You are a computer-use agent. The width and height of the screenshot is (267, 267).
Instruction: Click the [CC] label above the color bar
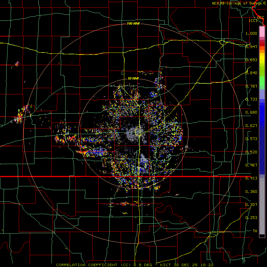pyautogui.click(x=253, y=20)
